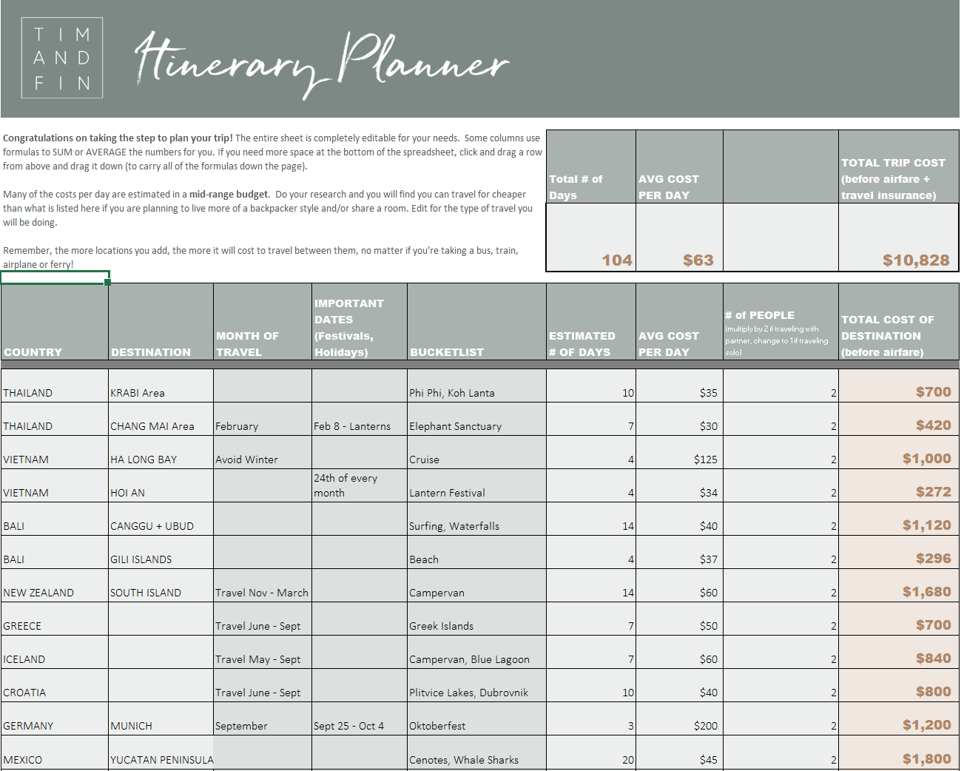Select the KRABI Area destination cell
The width and height of the screenshot is (964, 771).
pyautogui.click(x=161, y=385)
